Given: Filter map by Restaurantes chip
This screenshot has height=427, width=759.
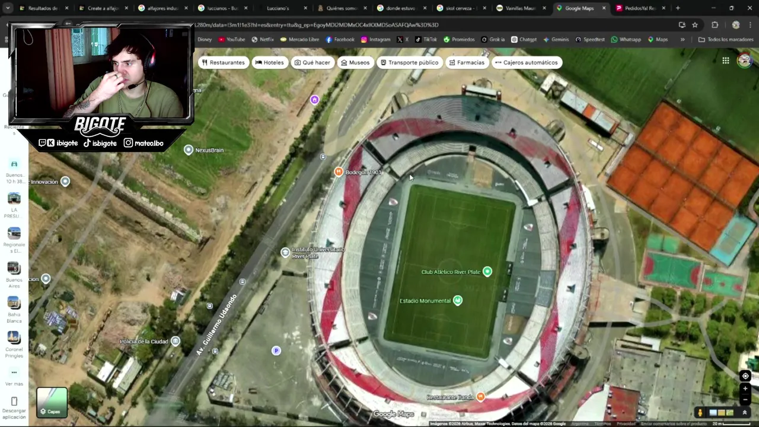Looking at the screenshot, I should click(223, 62).
